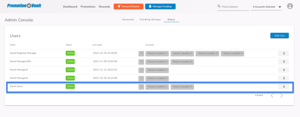Click last login 2022-11-08 23:52:56
300x117 pixels.
click(105, 62)
